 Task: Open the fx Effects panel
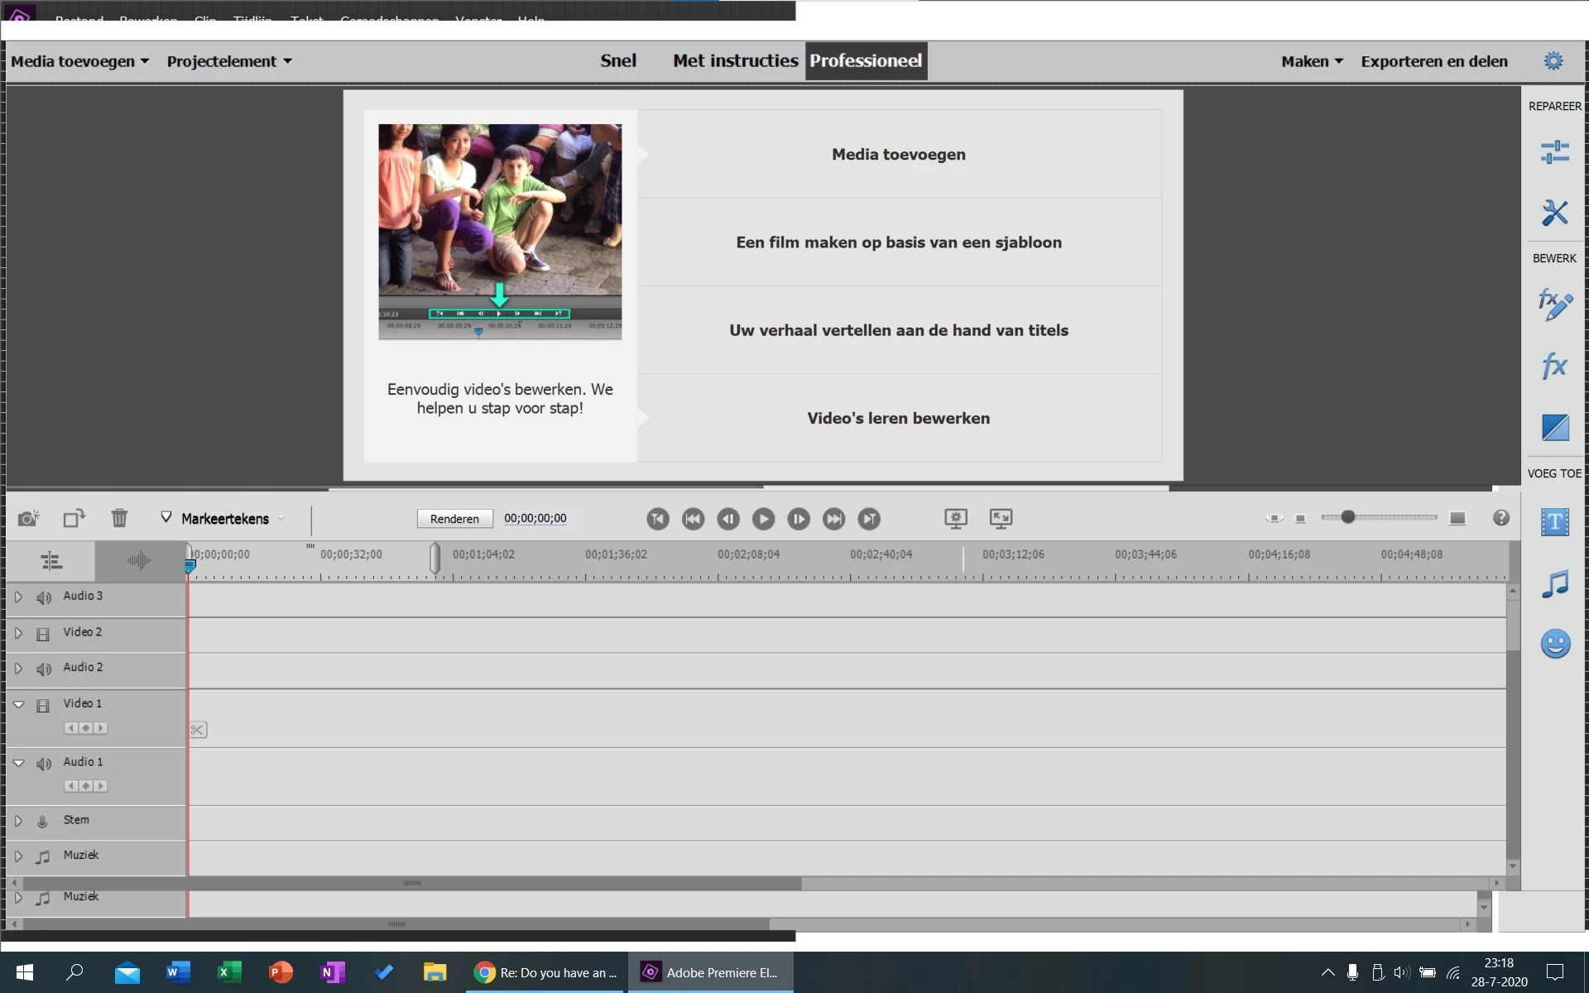pos(1554,366)
